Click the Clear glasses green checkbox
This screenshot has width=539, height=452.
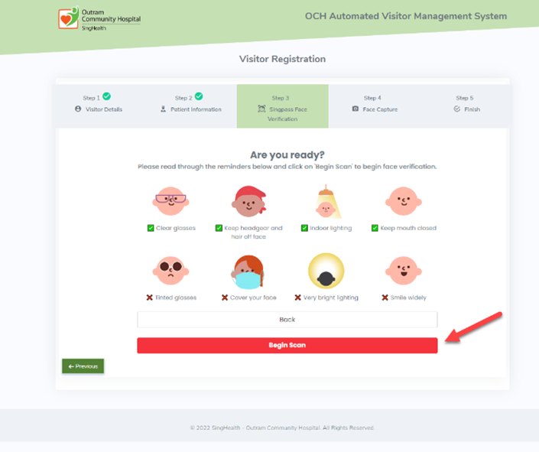(x=151, y=228)
